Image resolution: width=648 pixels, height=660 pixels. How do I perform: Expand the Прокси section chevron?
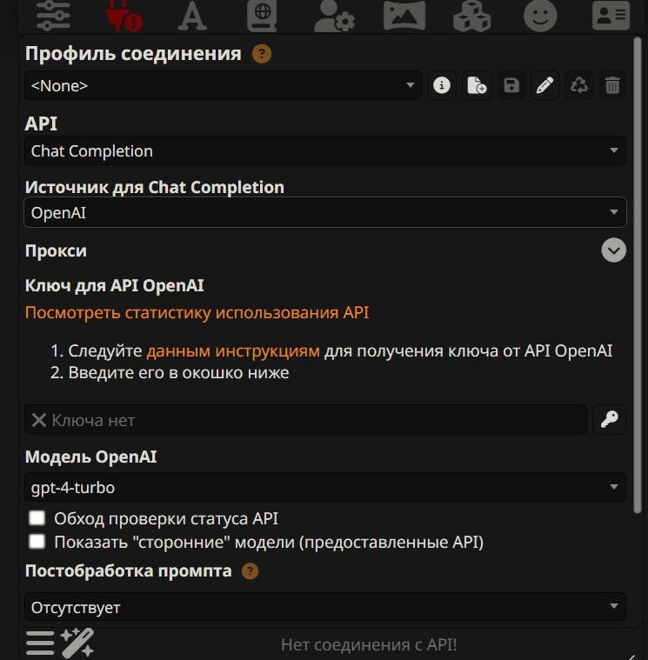[x=613, y=250]
